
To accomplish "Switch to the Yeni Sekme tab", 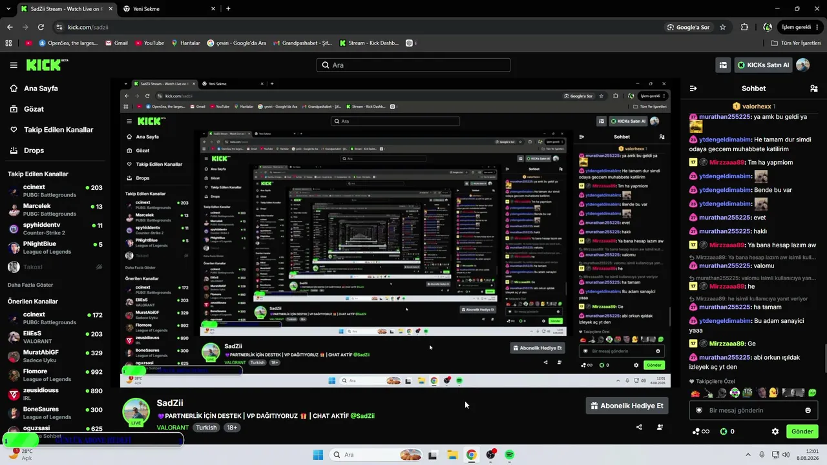I will pos(168,8).
